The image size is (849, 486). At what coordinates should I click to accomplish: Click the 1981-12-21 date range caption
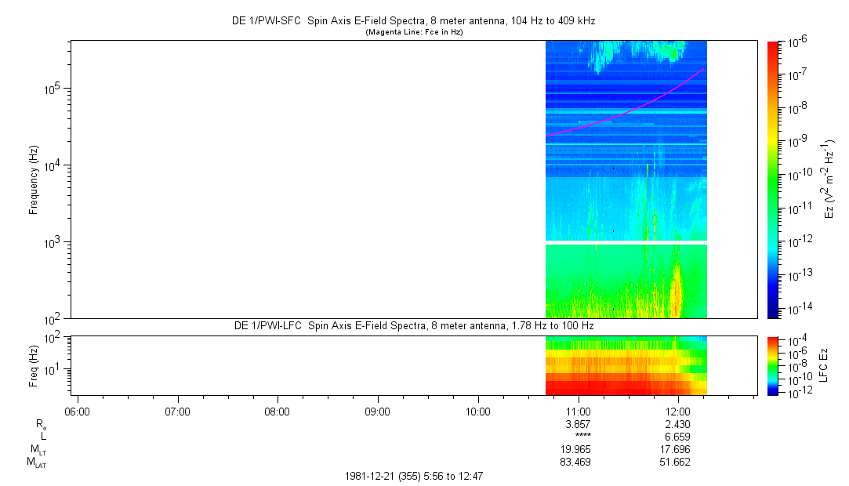(x=419, y=476)
